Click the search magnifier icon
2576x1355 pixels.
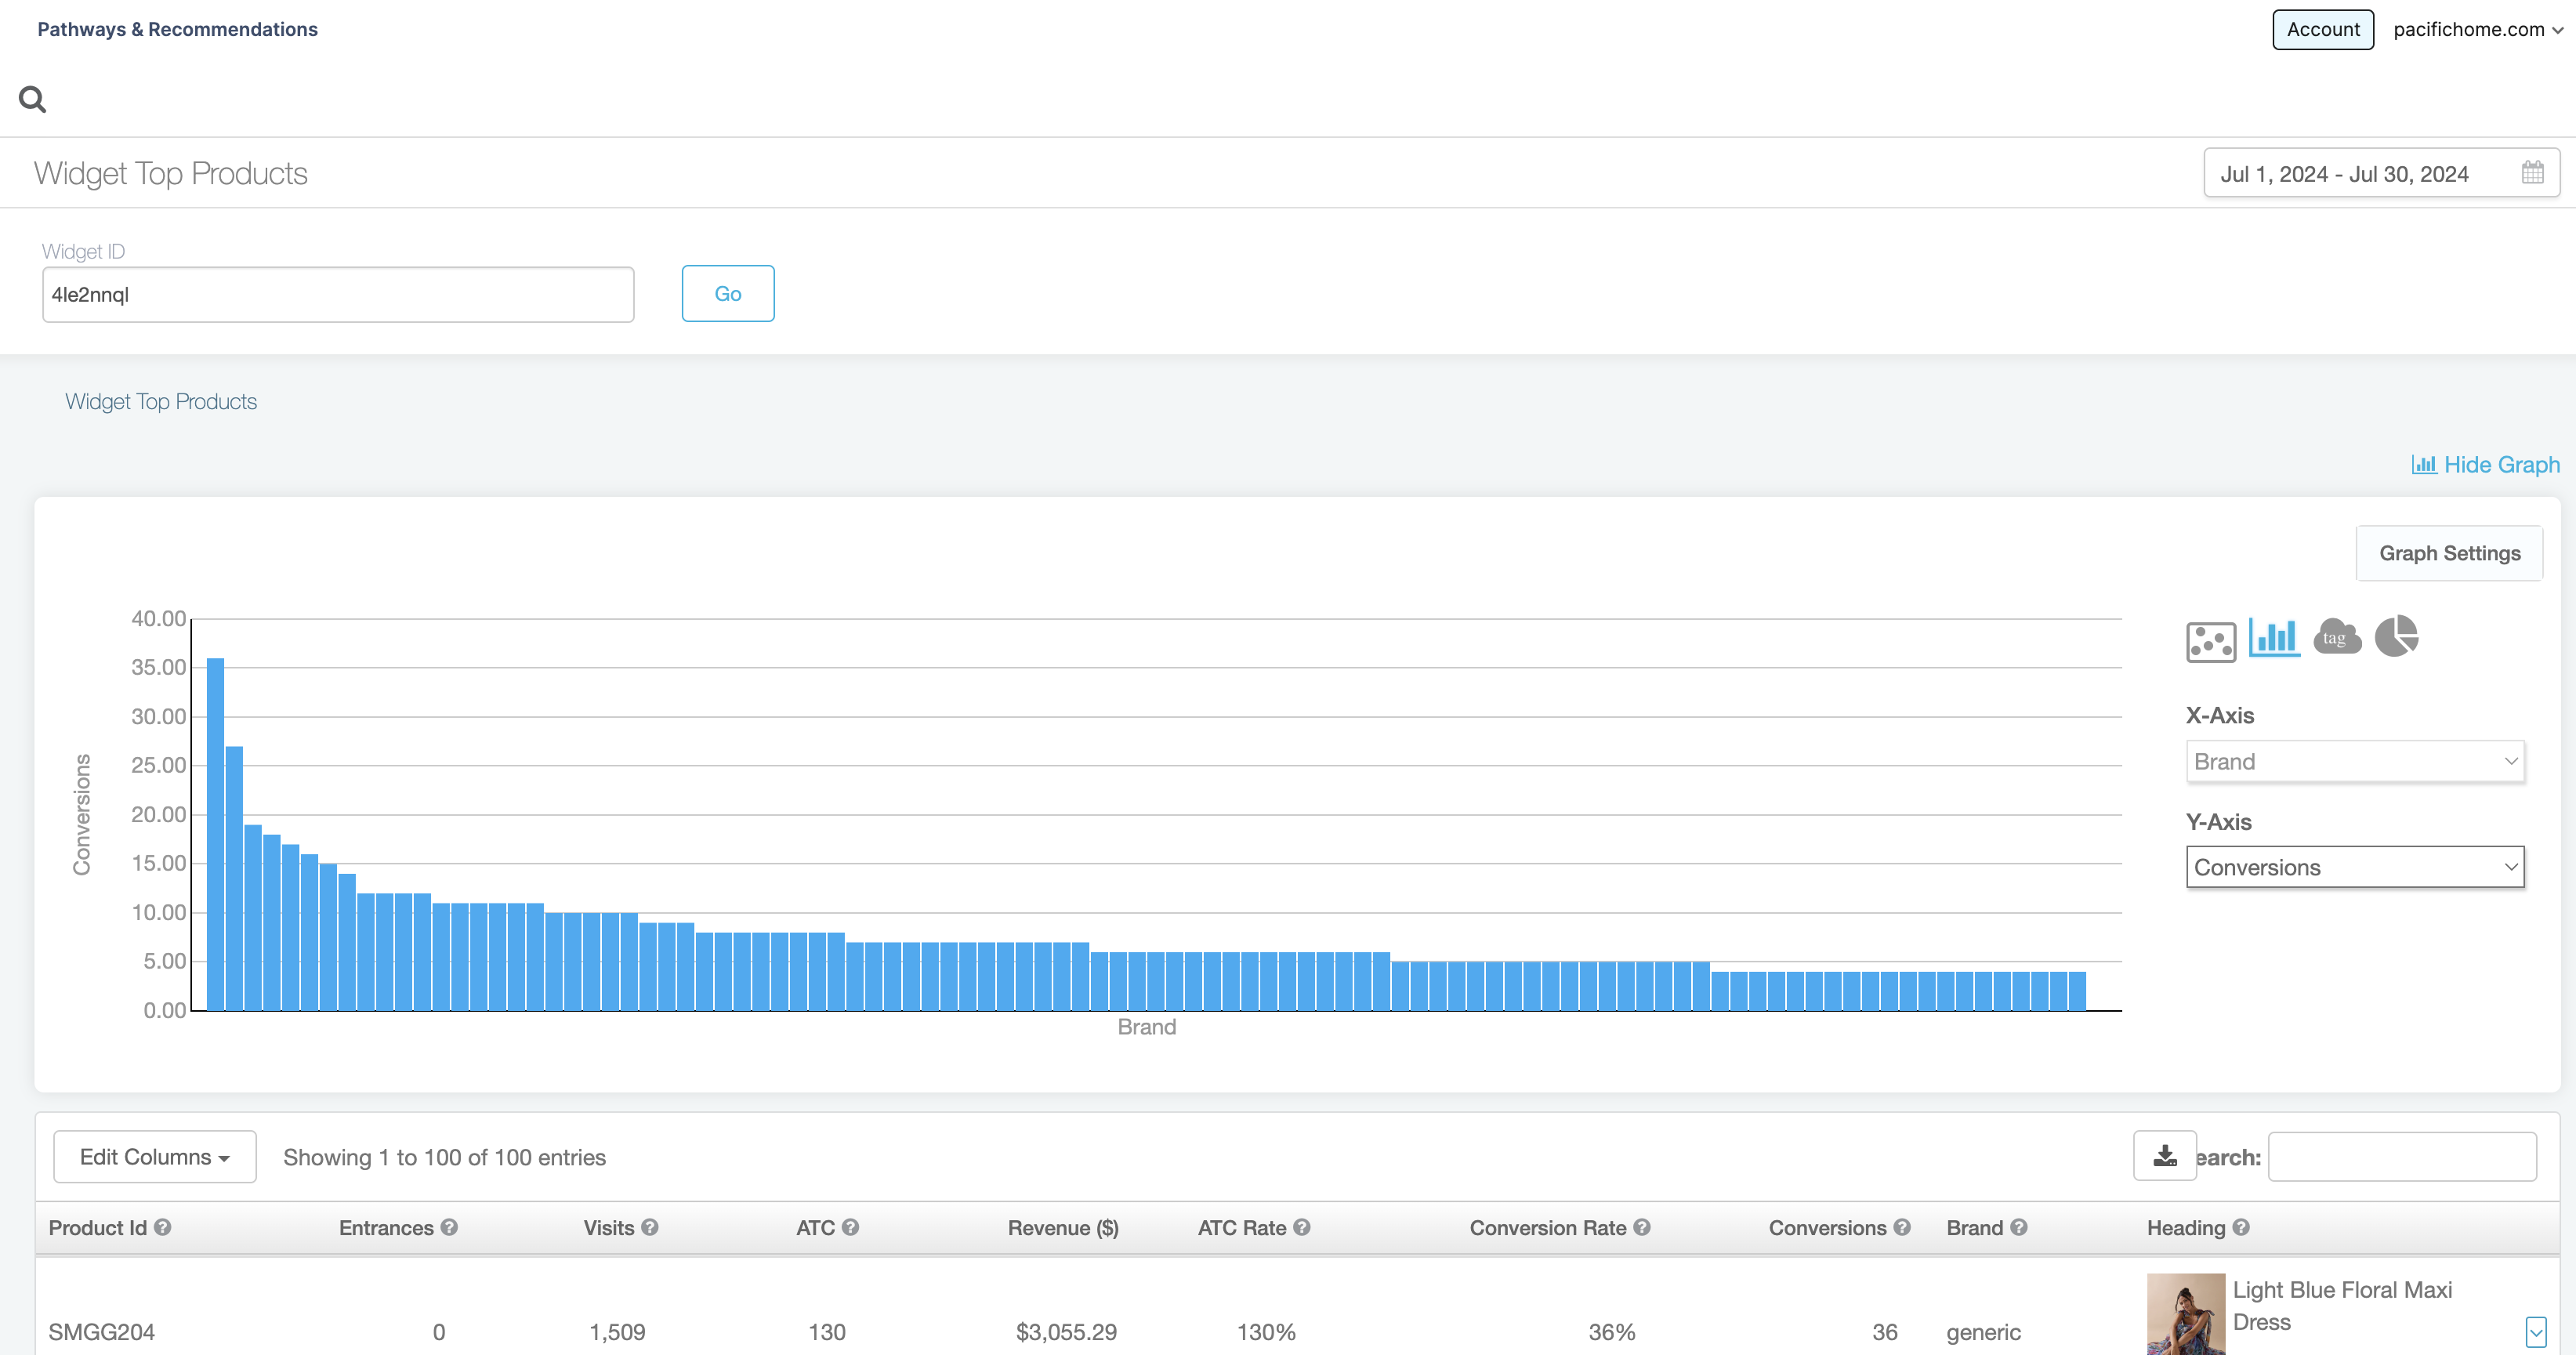point(32,99)
